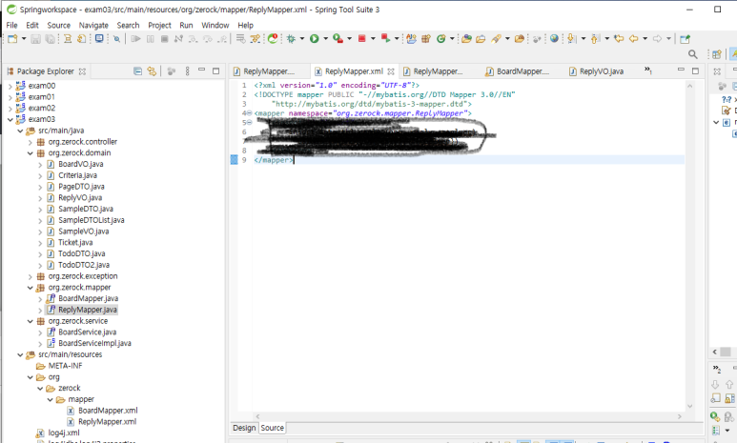This screenshot has height=443, width=737.
Task: Click the editor vertical scrollbar down arrow
Action: pos(690,407)
